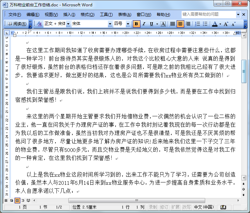Open underline style dropdown arrow
This screenshot has height=213, width=250.
click(x=157, y=24)
